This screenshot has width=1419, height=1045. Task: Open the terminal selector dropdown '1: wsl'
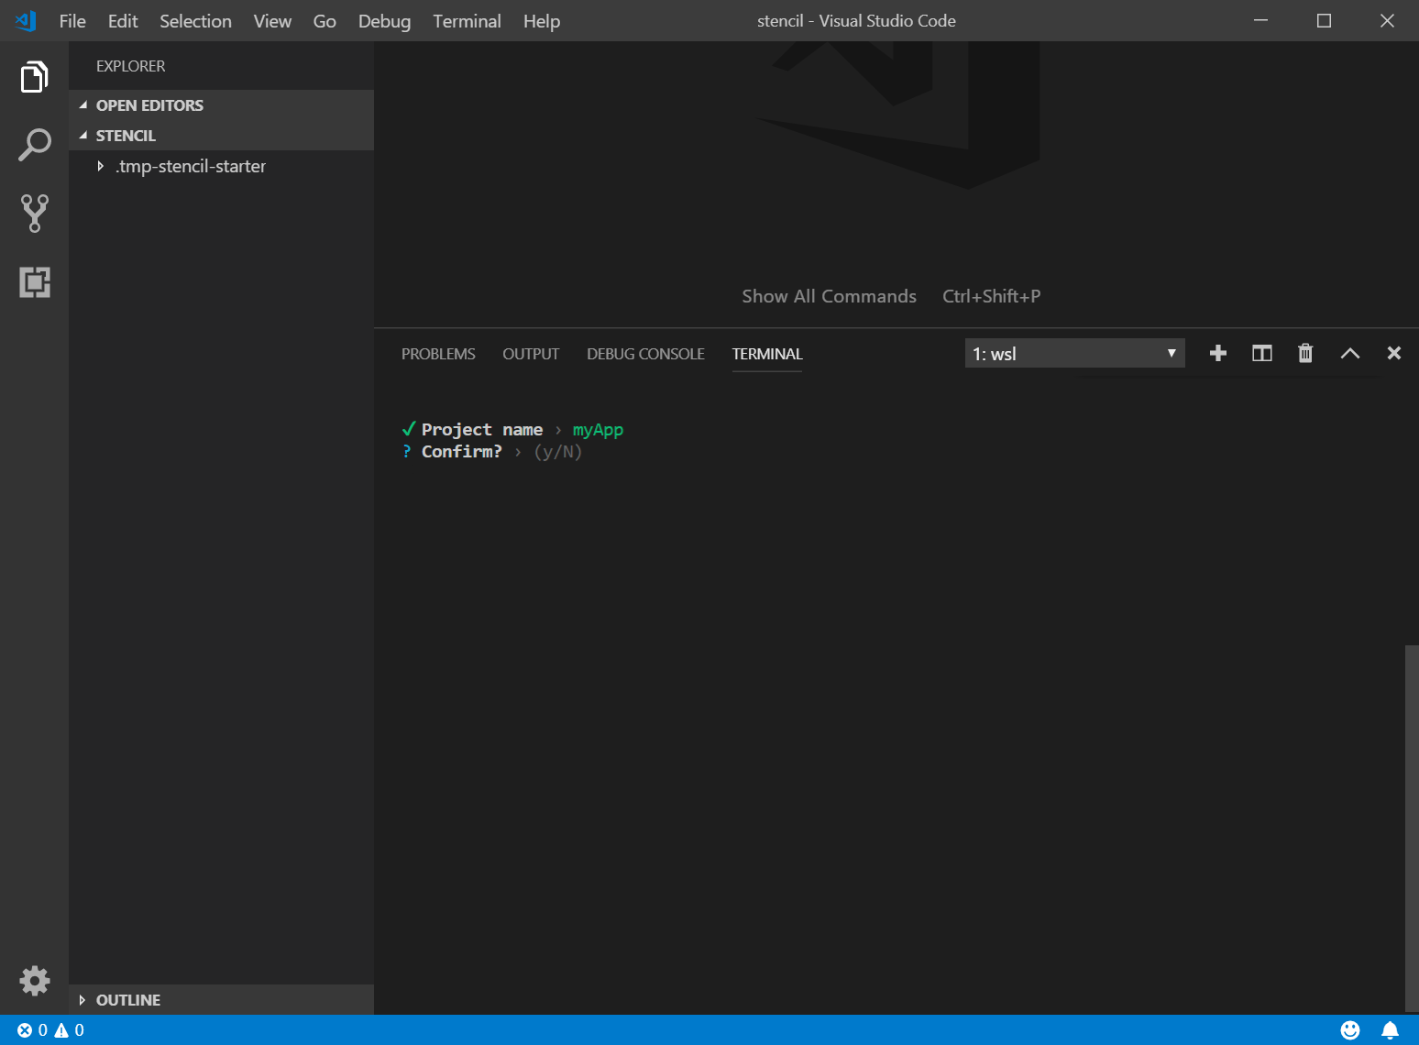point(1074,354)
